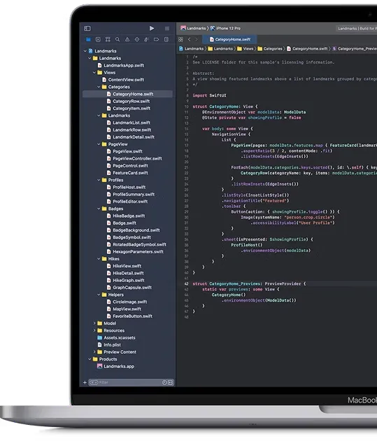Open the Source Control navigator icon
The height and width of the screenshot is (441, 377).
pyautogui.click(x=98, y=40)
